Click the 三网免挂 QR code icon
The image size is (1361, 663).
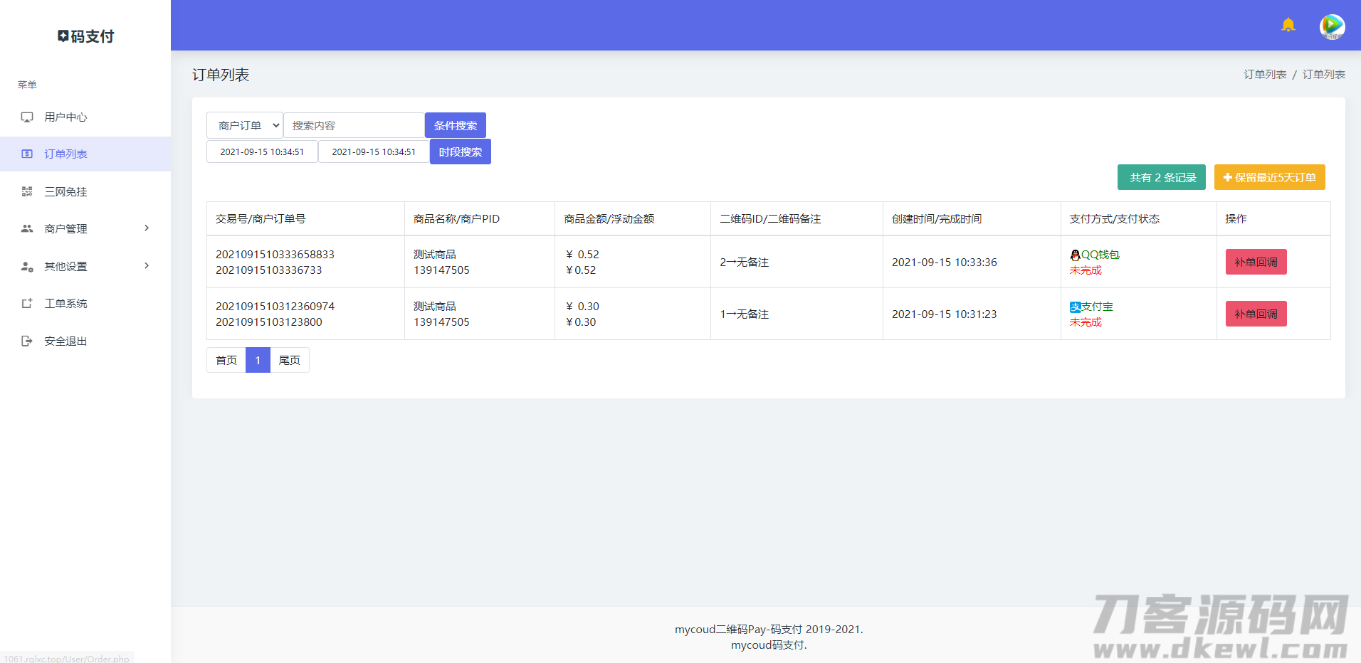tap(27, 191)
